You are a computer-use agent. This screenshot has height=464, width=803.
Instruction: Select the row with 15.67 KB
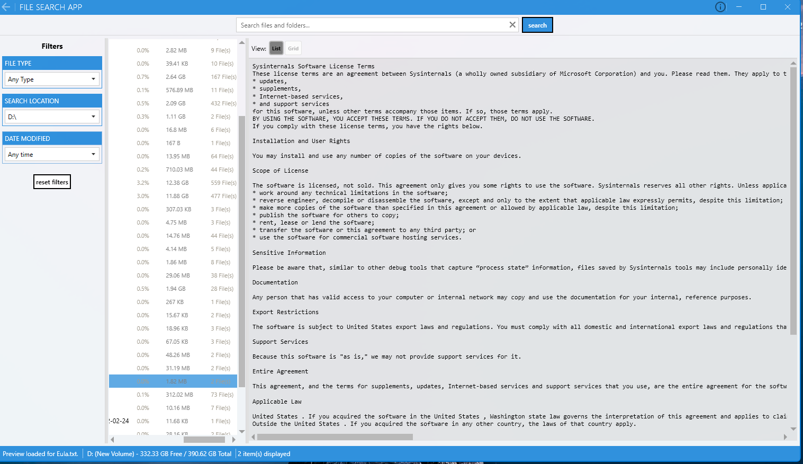(173, 315)
